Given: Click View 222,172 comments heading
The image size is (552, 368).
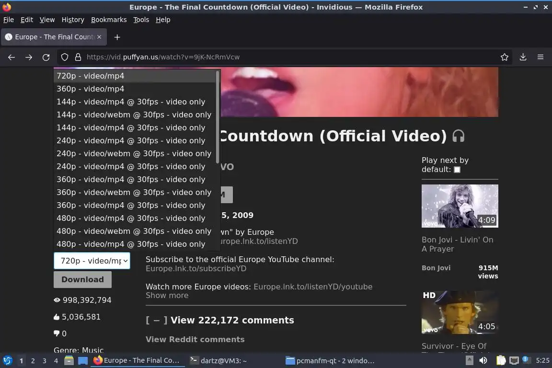Looking at the screenshot, I should click(x=232, y=321).
